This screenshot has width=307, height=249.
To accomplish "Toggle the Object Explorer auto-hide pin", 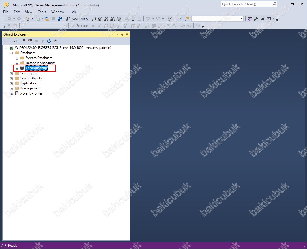I will click(122, 34).
